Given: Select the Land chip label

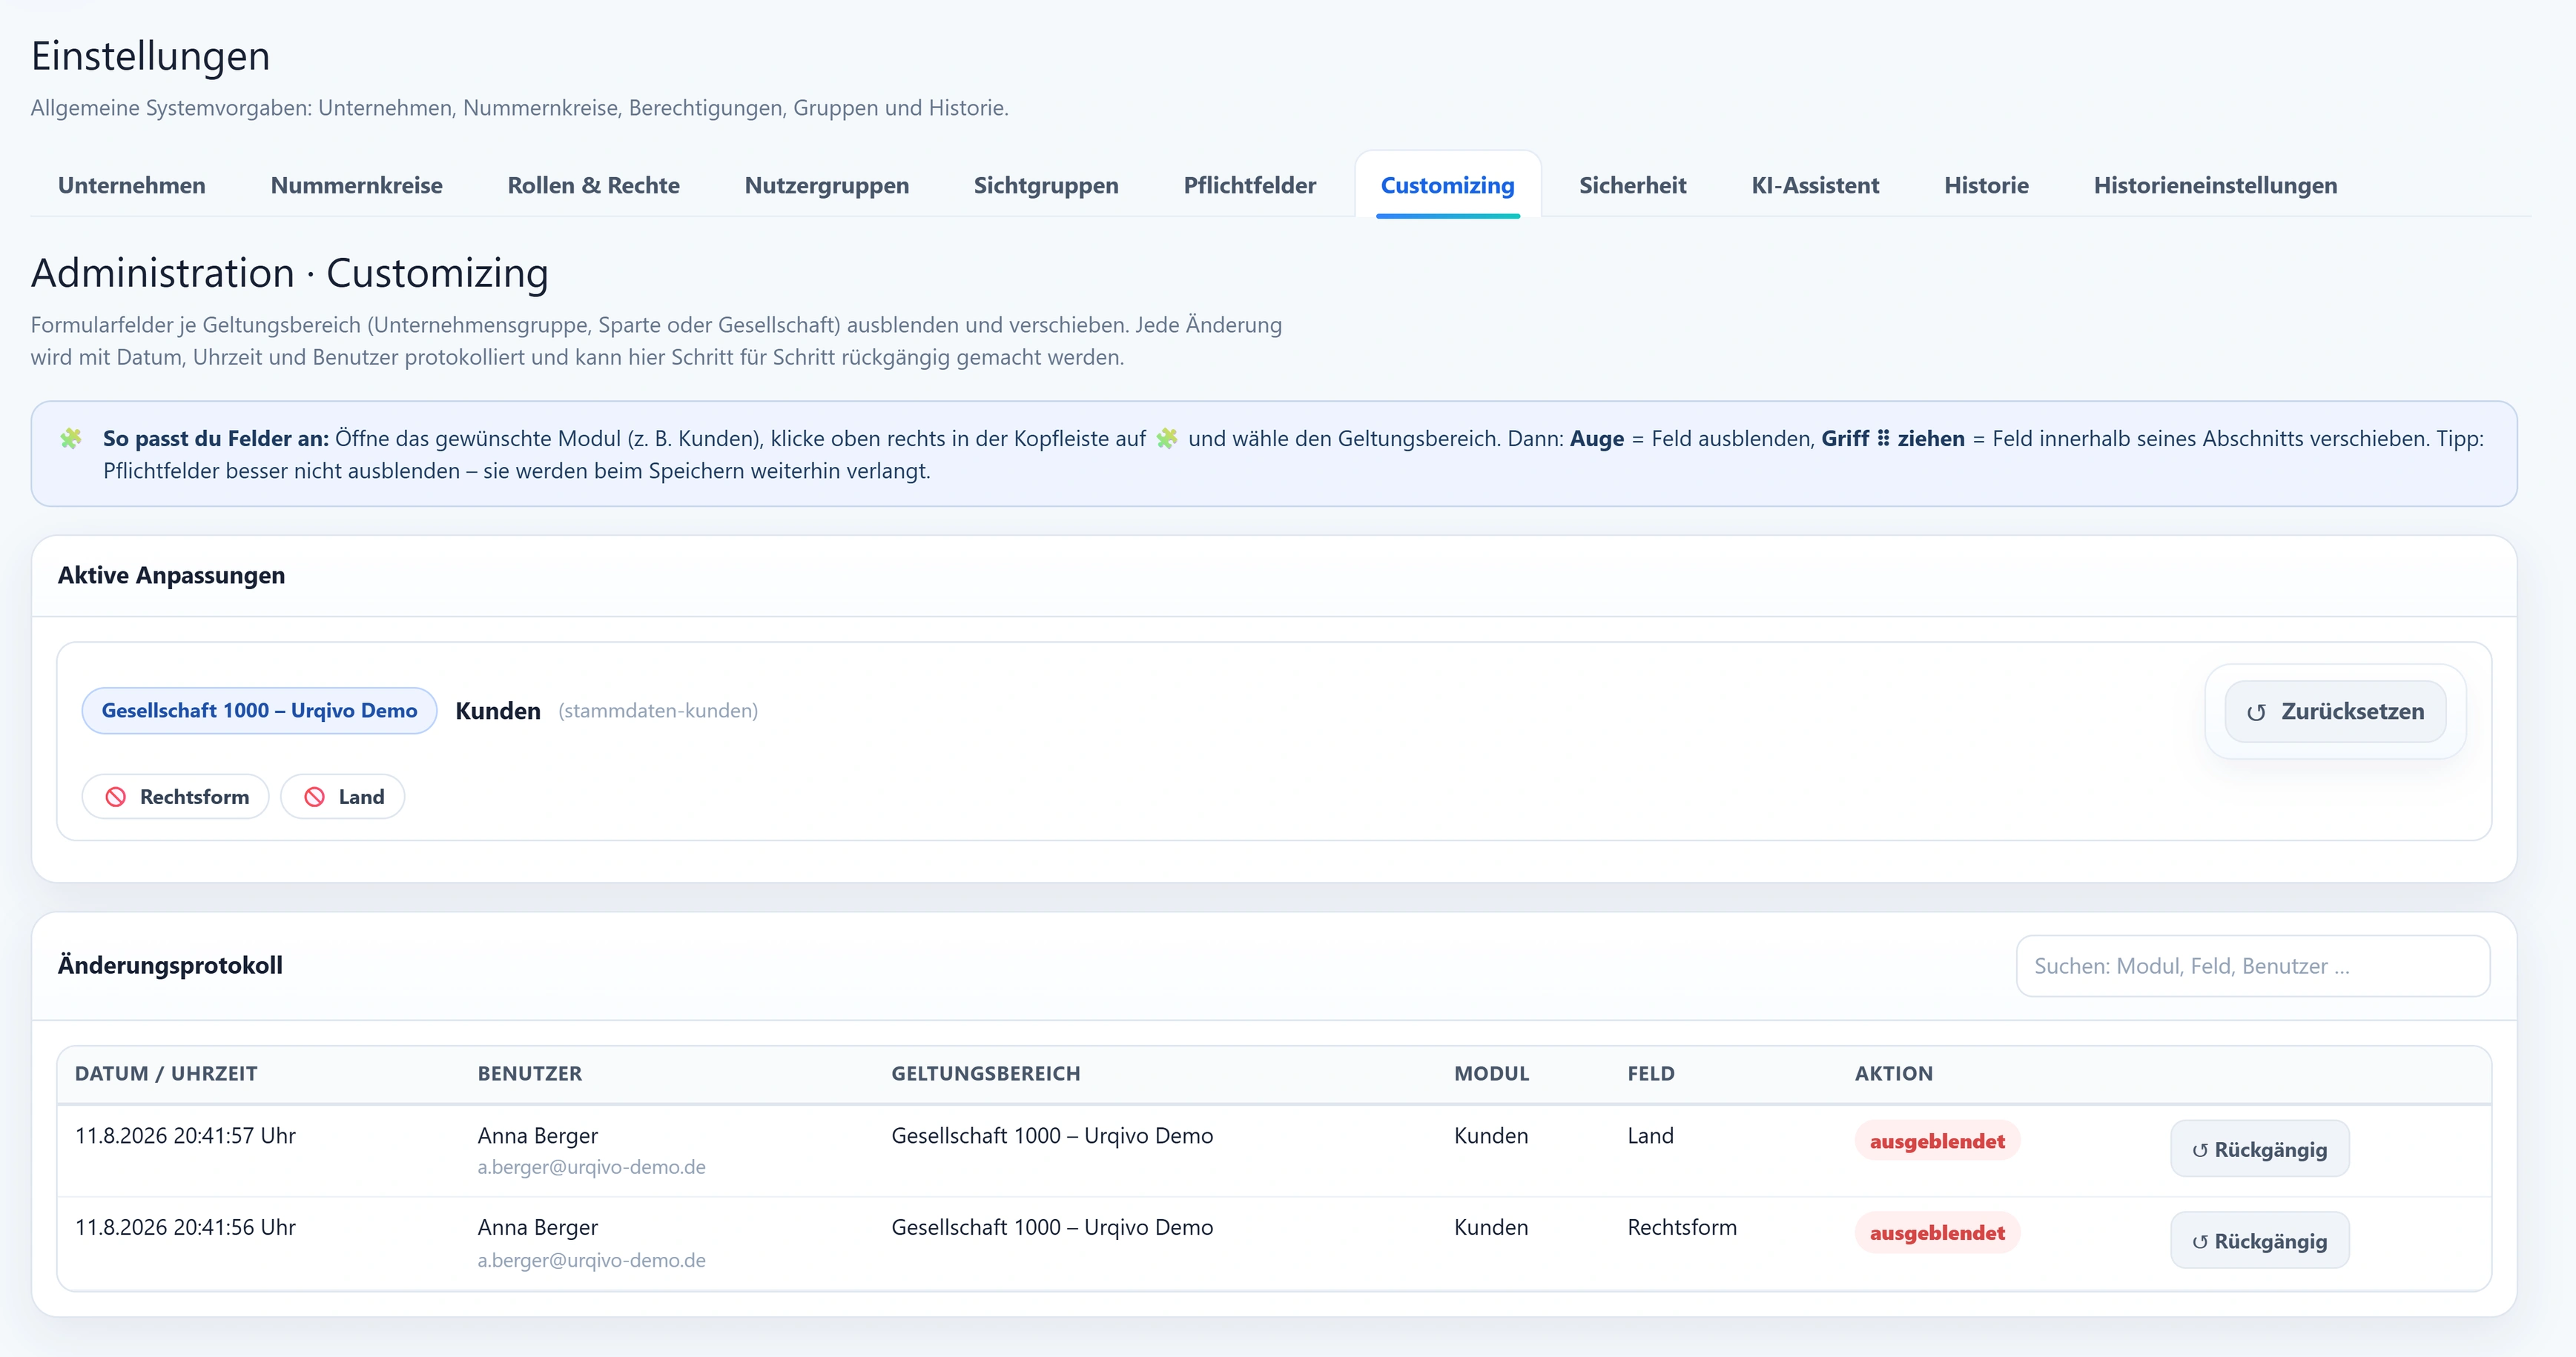Looking at the screenshot, I should pos(361,797).
